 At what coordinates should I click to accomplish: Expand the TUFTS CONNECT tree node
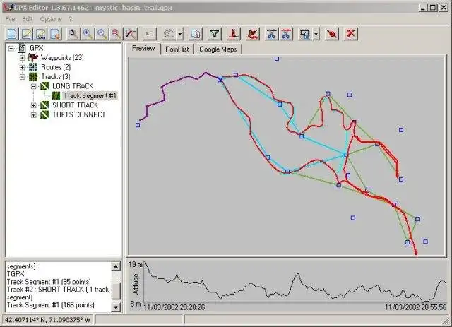(x=33, y=114)
